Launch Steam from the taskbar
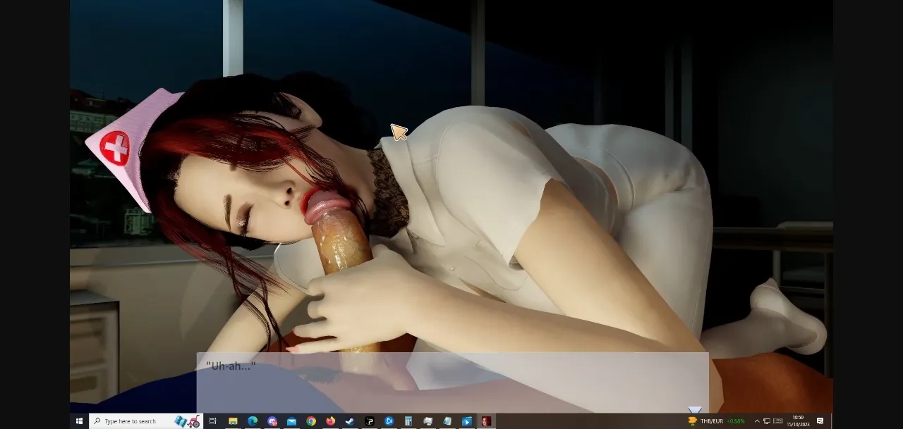 click(349, 421)
